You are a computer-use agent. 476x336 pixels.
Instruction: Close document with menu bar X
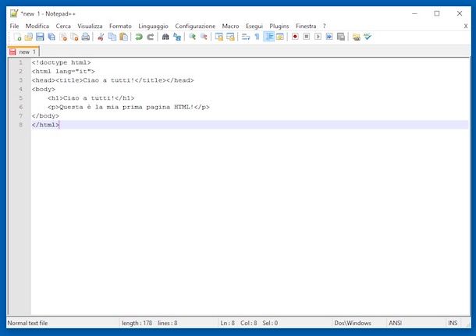pos(466,26)
